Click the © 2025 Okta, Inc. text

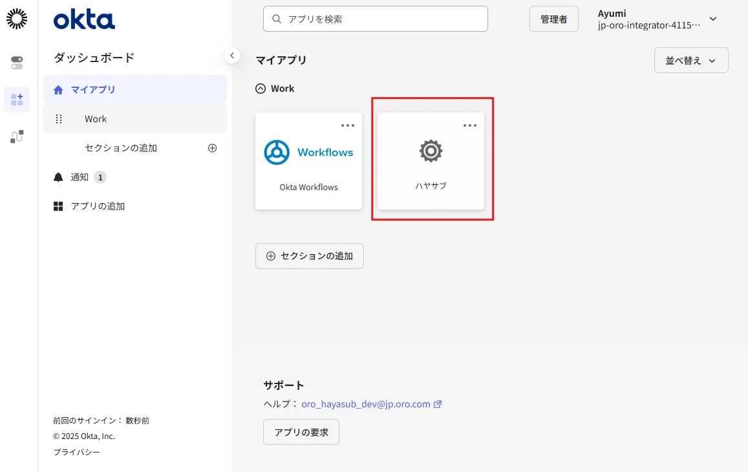[84, 436]
